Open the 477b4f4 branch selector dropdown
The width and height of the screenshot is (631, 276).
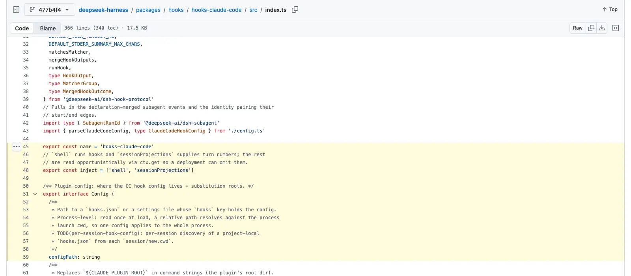50,9
